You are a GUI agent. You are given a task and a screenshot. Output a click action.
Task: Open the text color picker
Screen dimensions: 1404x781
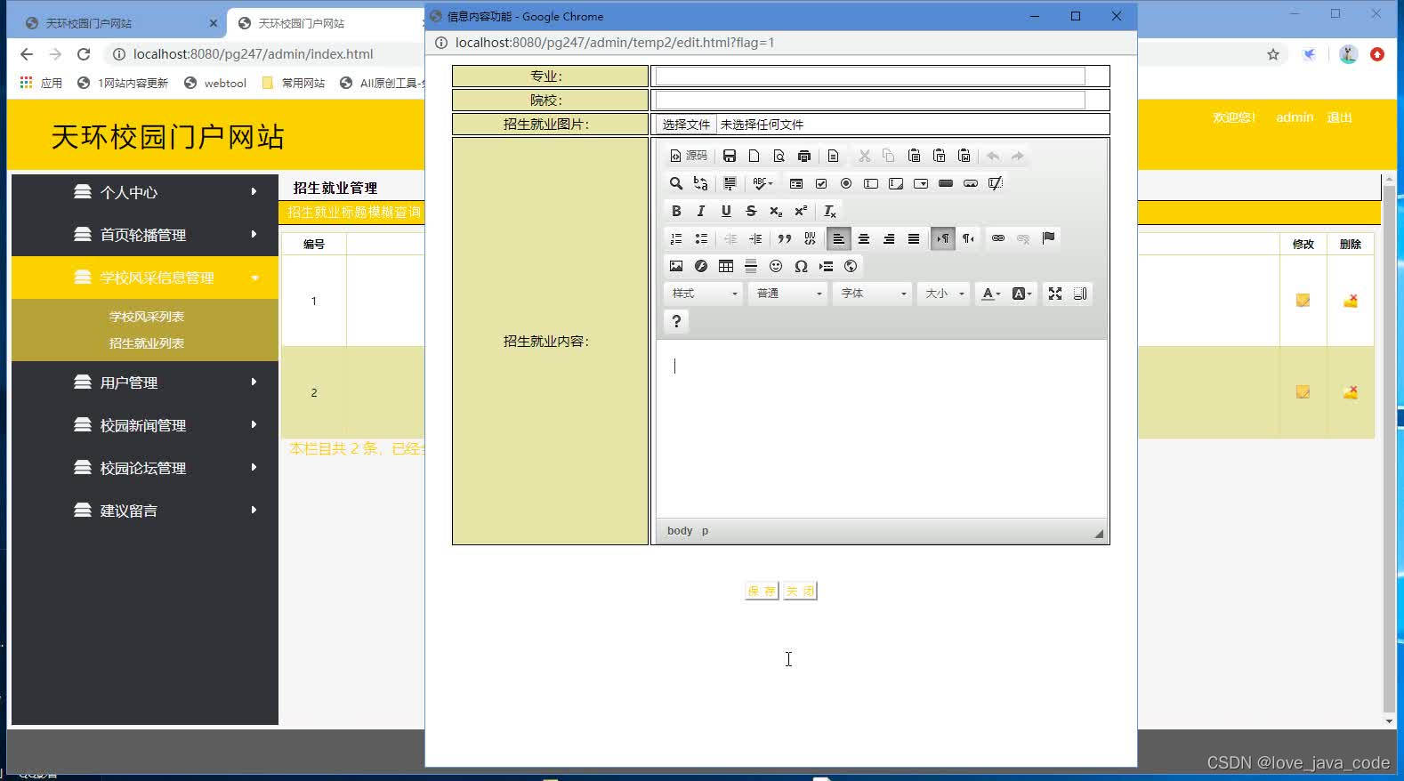click(x=990, y=294)
